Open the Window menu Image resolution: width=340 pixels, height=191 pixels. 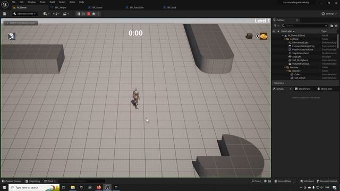pyautogui.click(x=31, y=2)
